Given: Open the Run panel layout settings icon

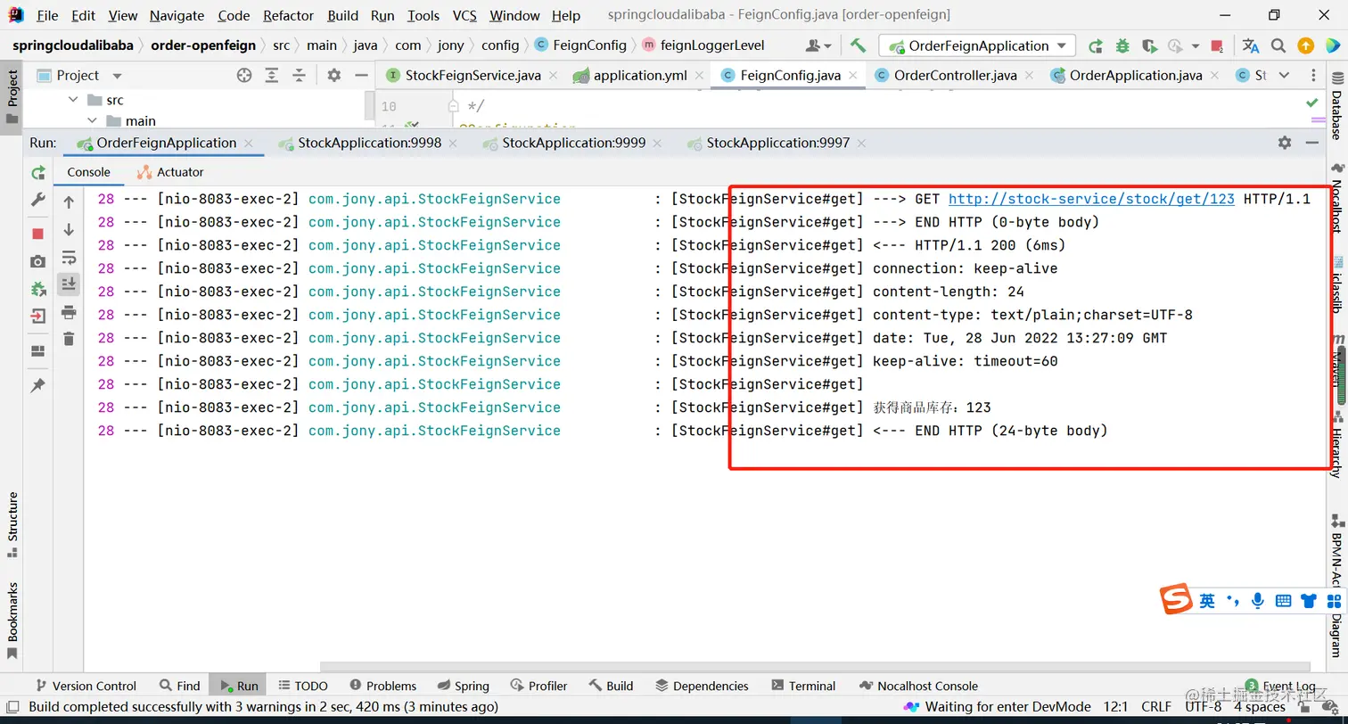Looking at the screenshot, I should [37, 351].
